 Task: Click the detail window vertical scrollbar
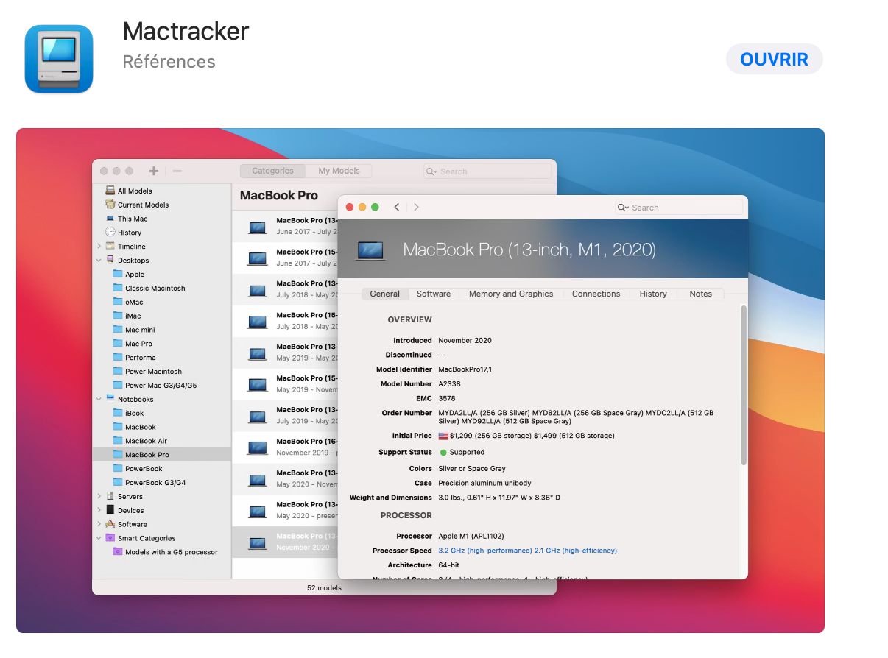tap(744, 383)
